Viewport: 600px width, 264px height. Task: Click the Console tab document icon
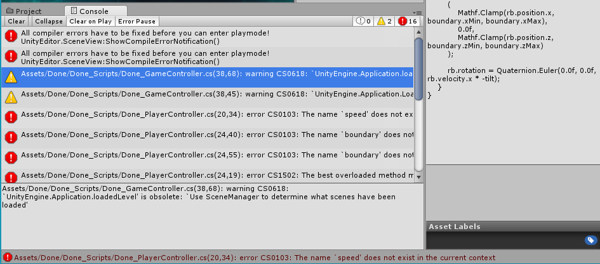pyautogui.click(x=74, y=11)
